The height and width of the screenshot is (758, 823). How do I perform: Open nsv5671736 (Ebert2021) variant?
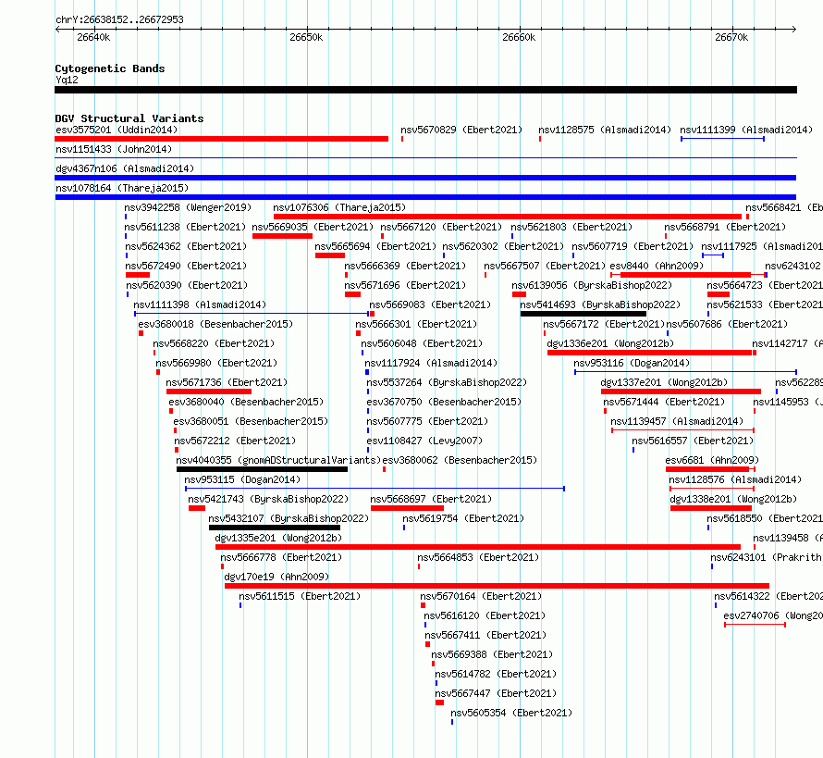pos(227,382)
